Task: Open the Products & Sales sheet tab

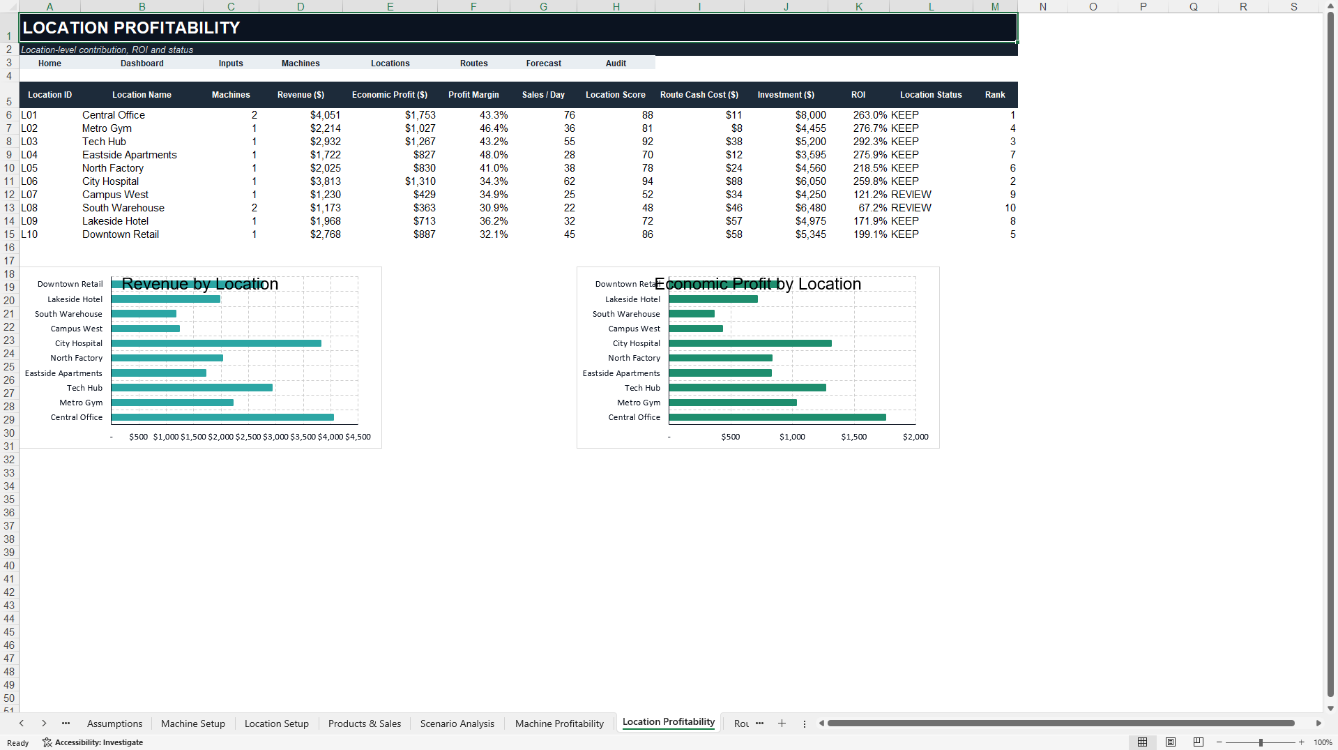Action: click(x=365, y=723)
